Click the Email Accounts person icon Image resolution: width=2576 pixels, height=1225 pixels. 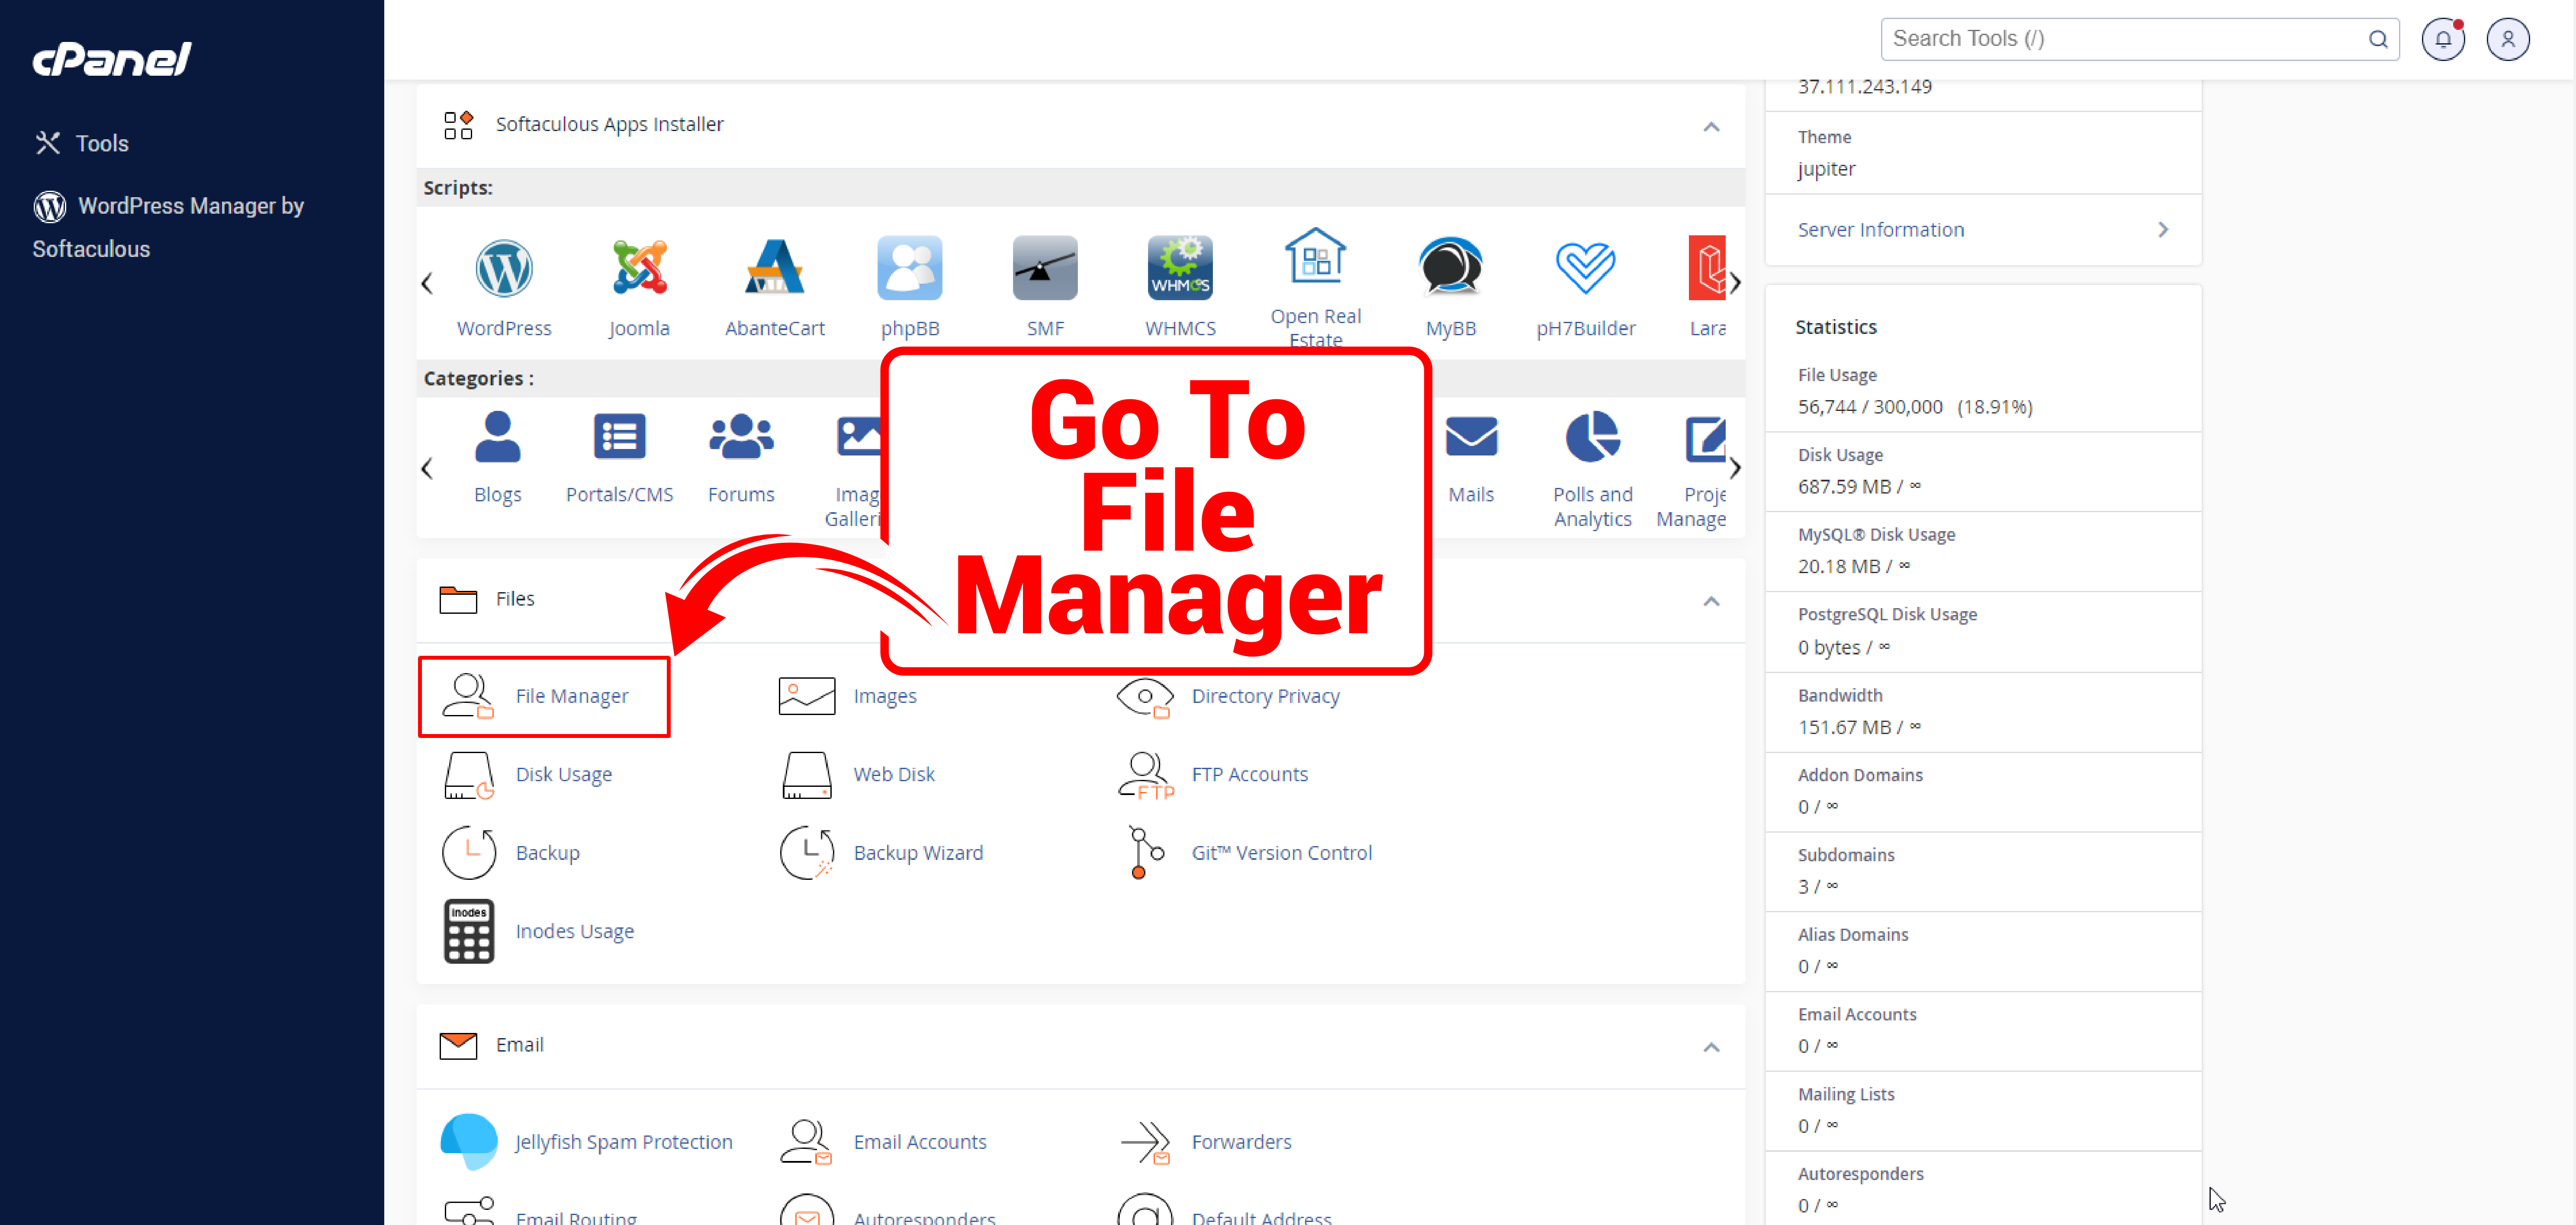point(806,1142)
